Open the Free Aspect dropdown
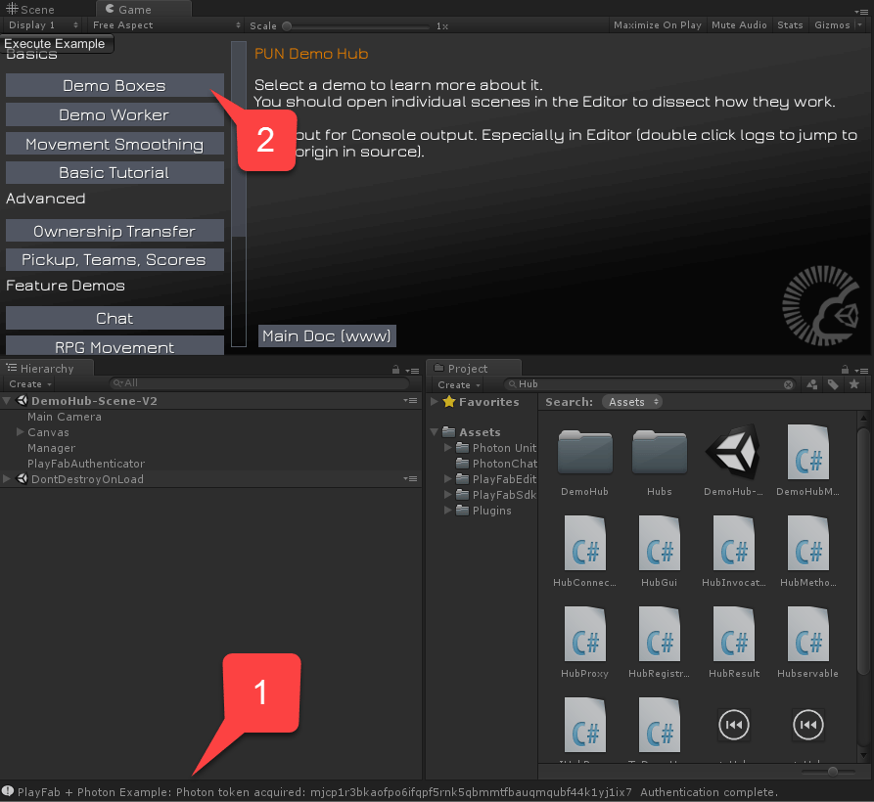 166,25
